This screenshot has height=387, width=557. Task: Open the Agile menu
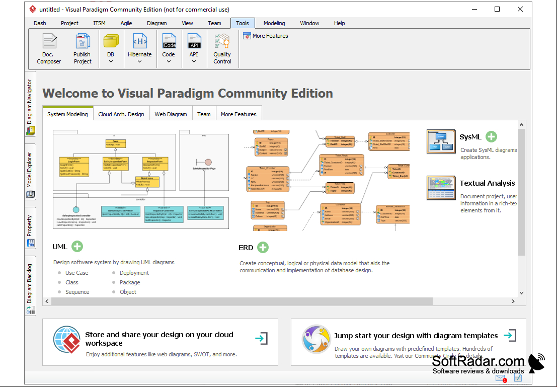click(x=126, y=23)
